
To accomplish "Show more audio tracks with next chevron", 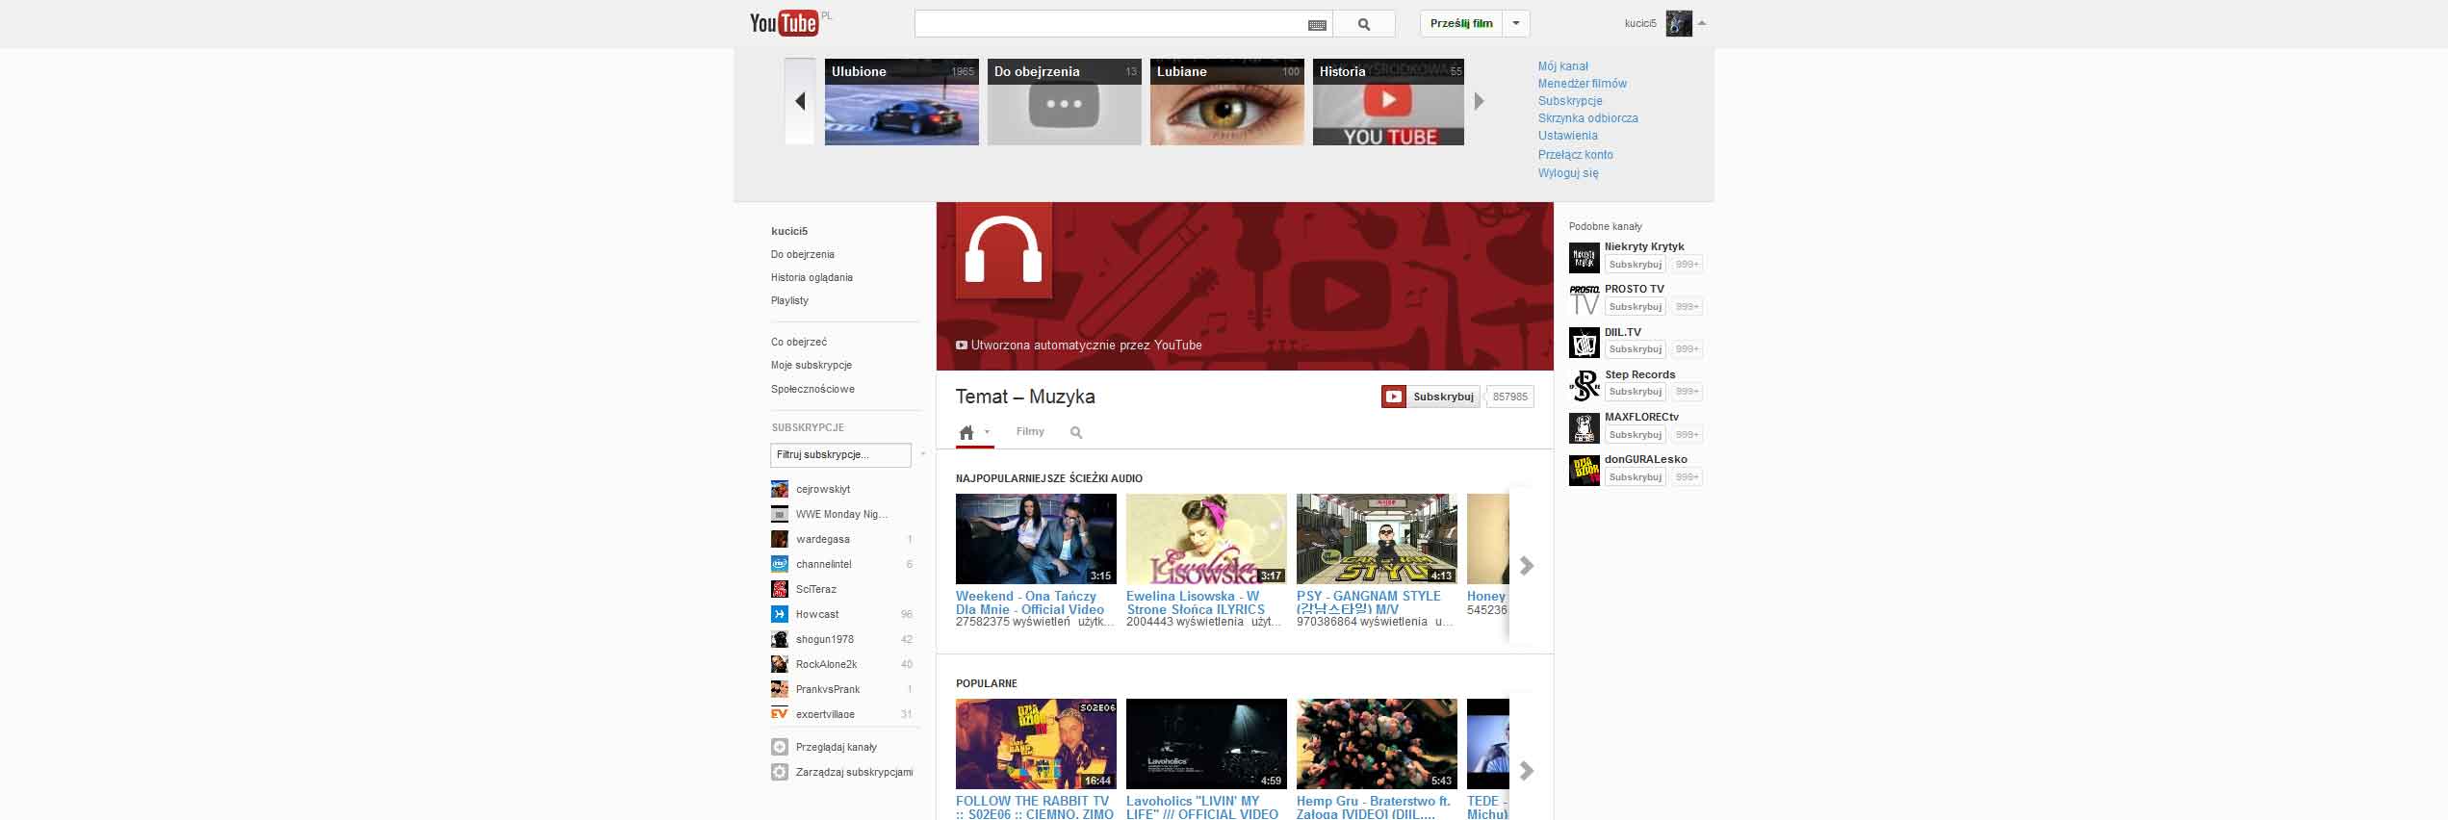I will coord(1527,566).
